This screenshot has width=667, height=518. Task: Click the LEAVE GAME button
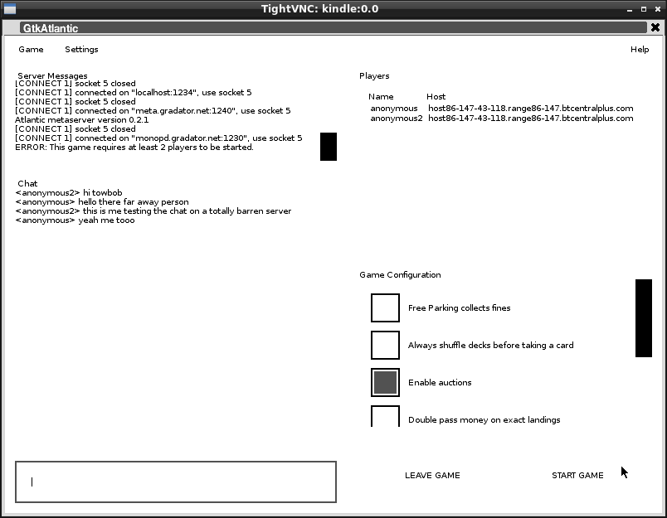432,475
